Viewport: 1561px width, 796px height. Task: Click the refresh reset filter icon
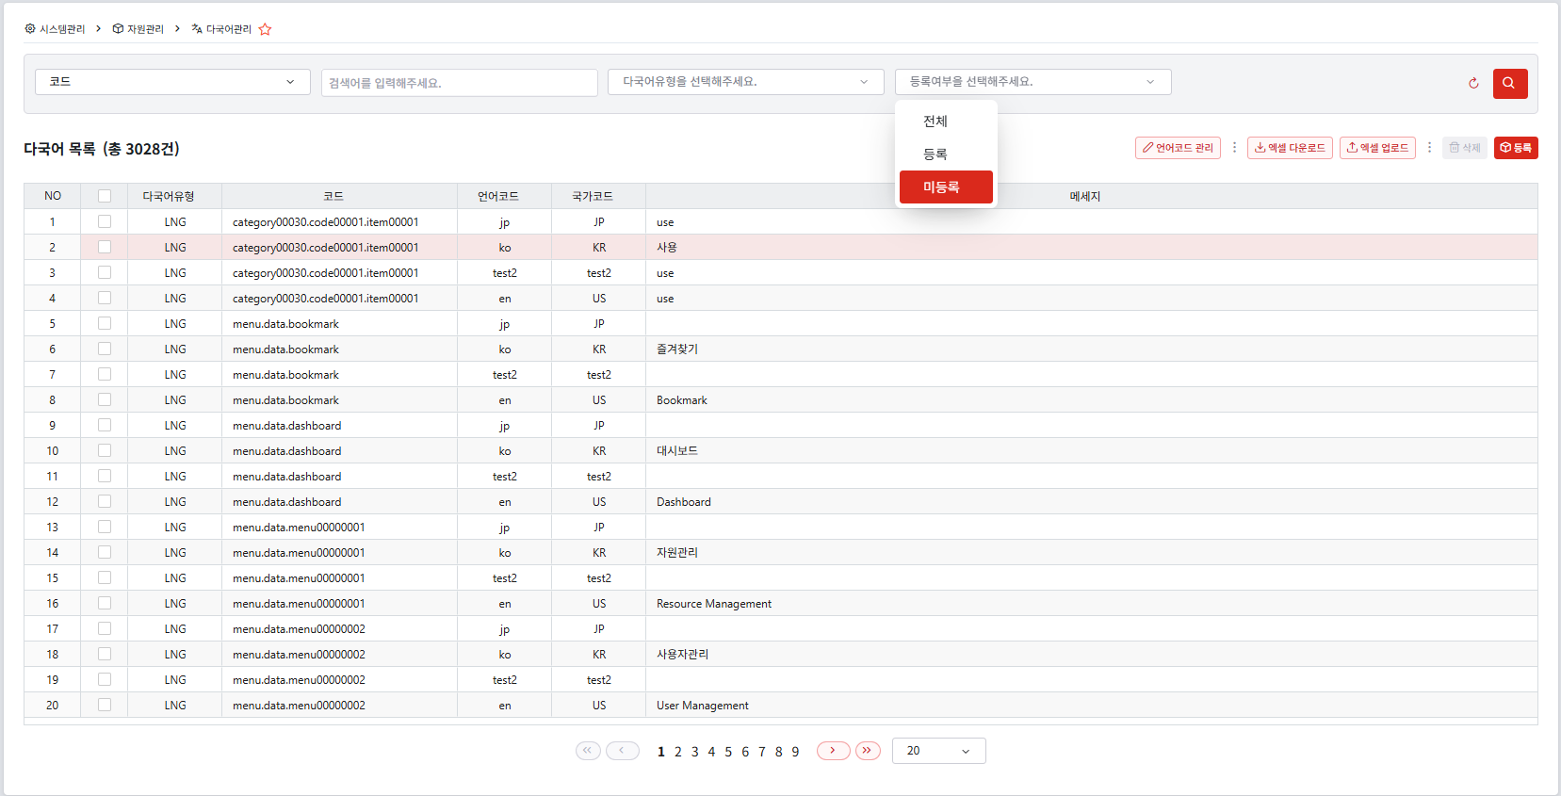click(x=1473, y=83)
